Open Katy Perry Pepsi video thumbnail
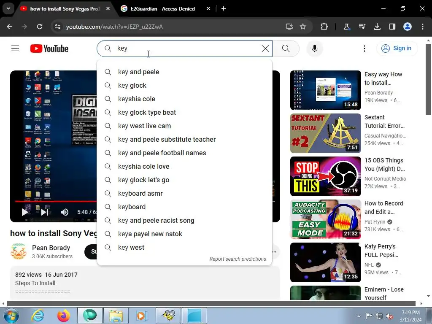The image size is (432, 324). click(x=325, y=262)
